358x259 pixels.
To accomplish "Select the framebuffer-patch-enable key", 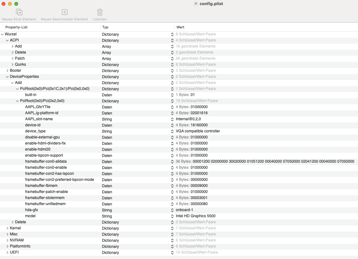I will coord(47,192).
